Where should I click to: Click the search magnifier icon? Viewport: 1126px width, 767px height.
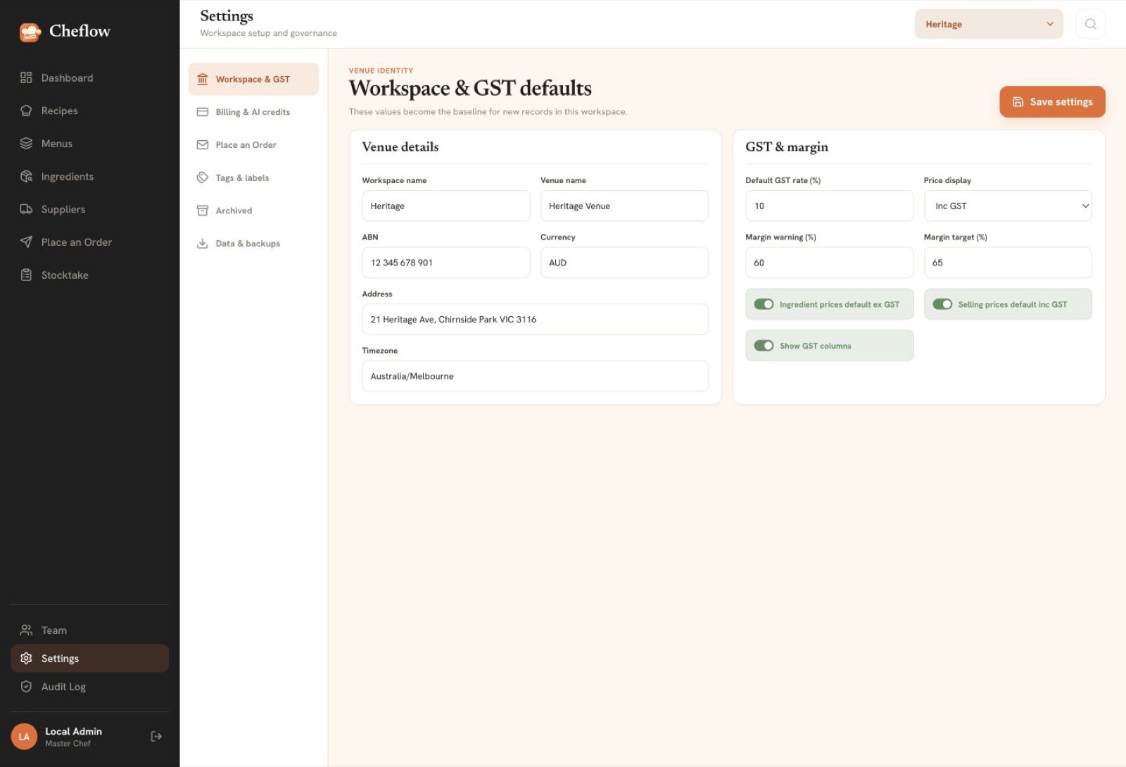click(1091, 24)
